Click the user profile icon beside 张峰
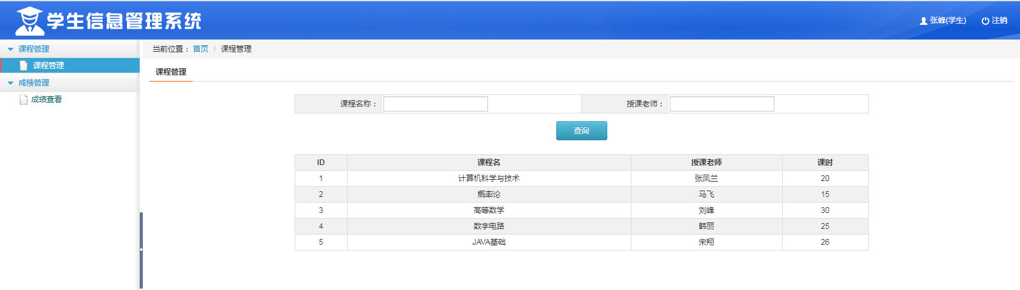The width and height of the screenshot is (1020, 290). (923, 21)
